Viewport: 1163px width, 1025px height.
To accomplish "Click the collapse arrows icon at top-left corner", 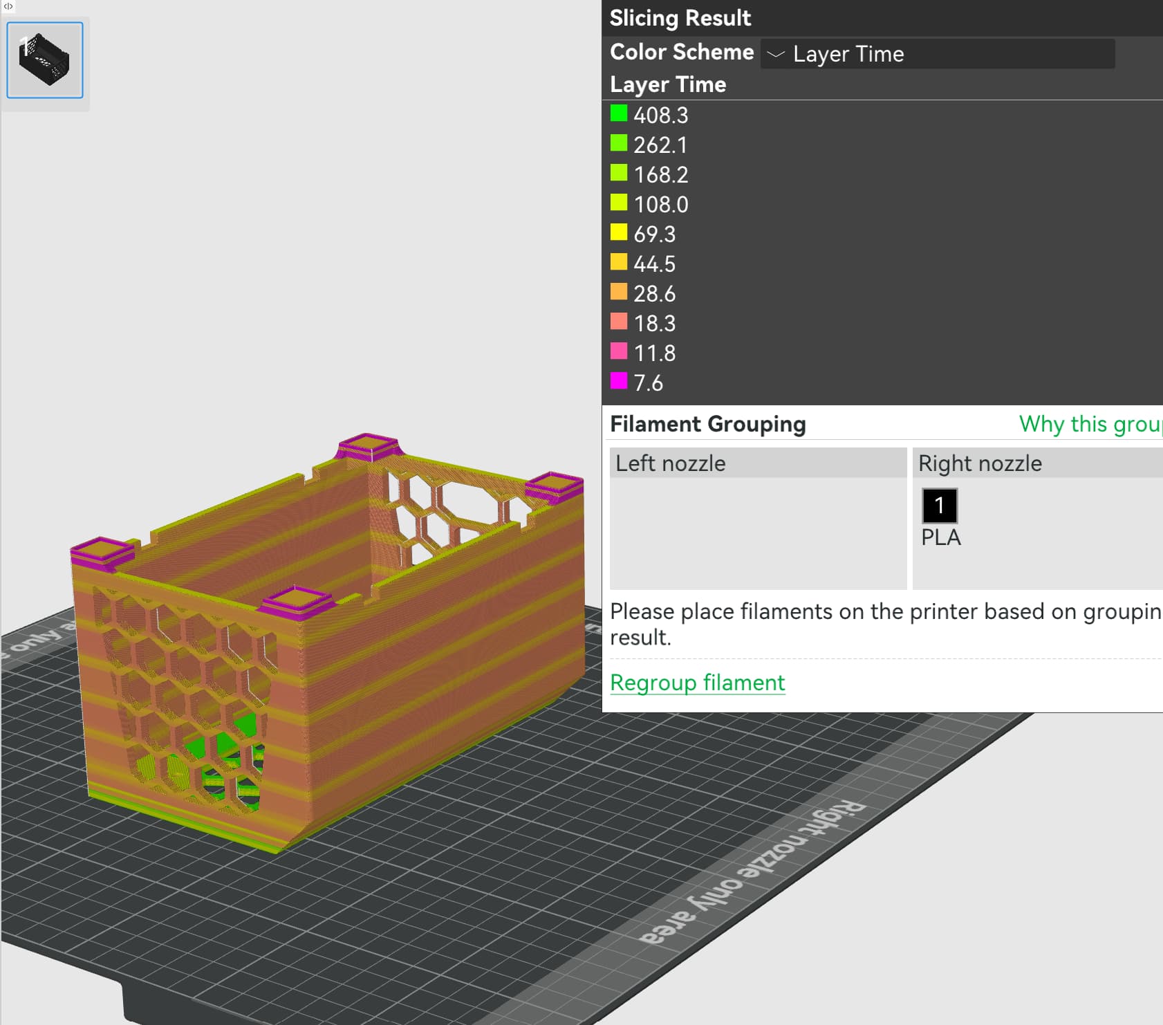I will click(8, 6).
